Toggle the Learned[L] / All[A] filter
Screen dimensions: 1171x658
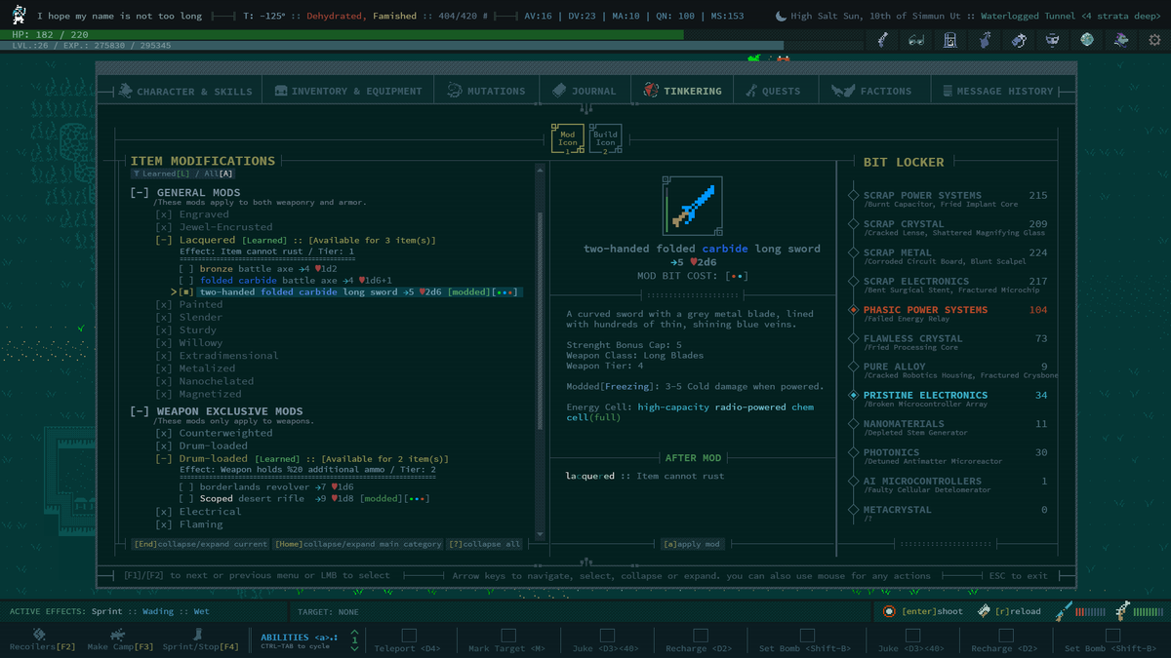point(183,174)
